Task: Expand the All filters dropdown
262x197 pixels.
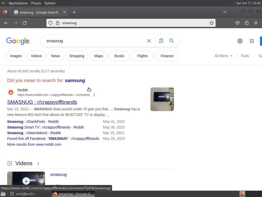Action: 223,56
